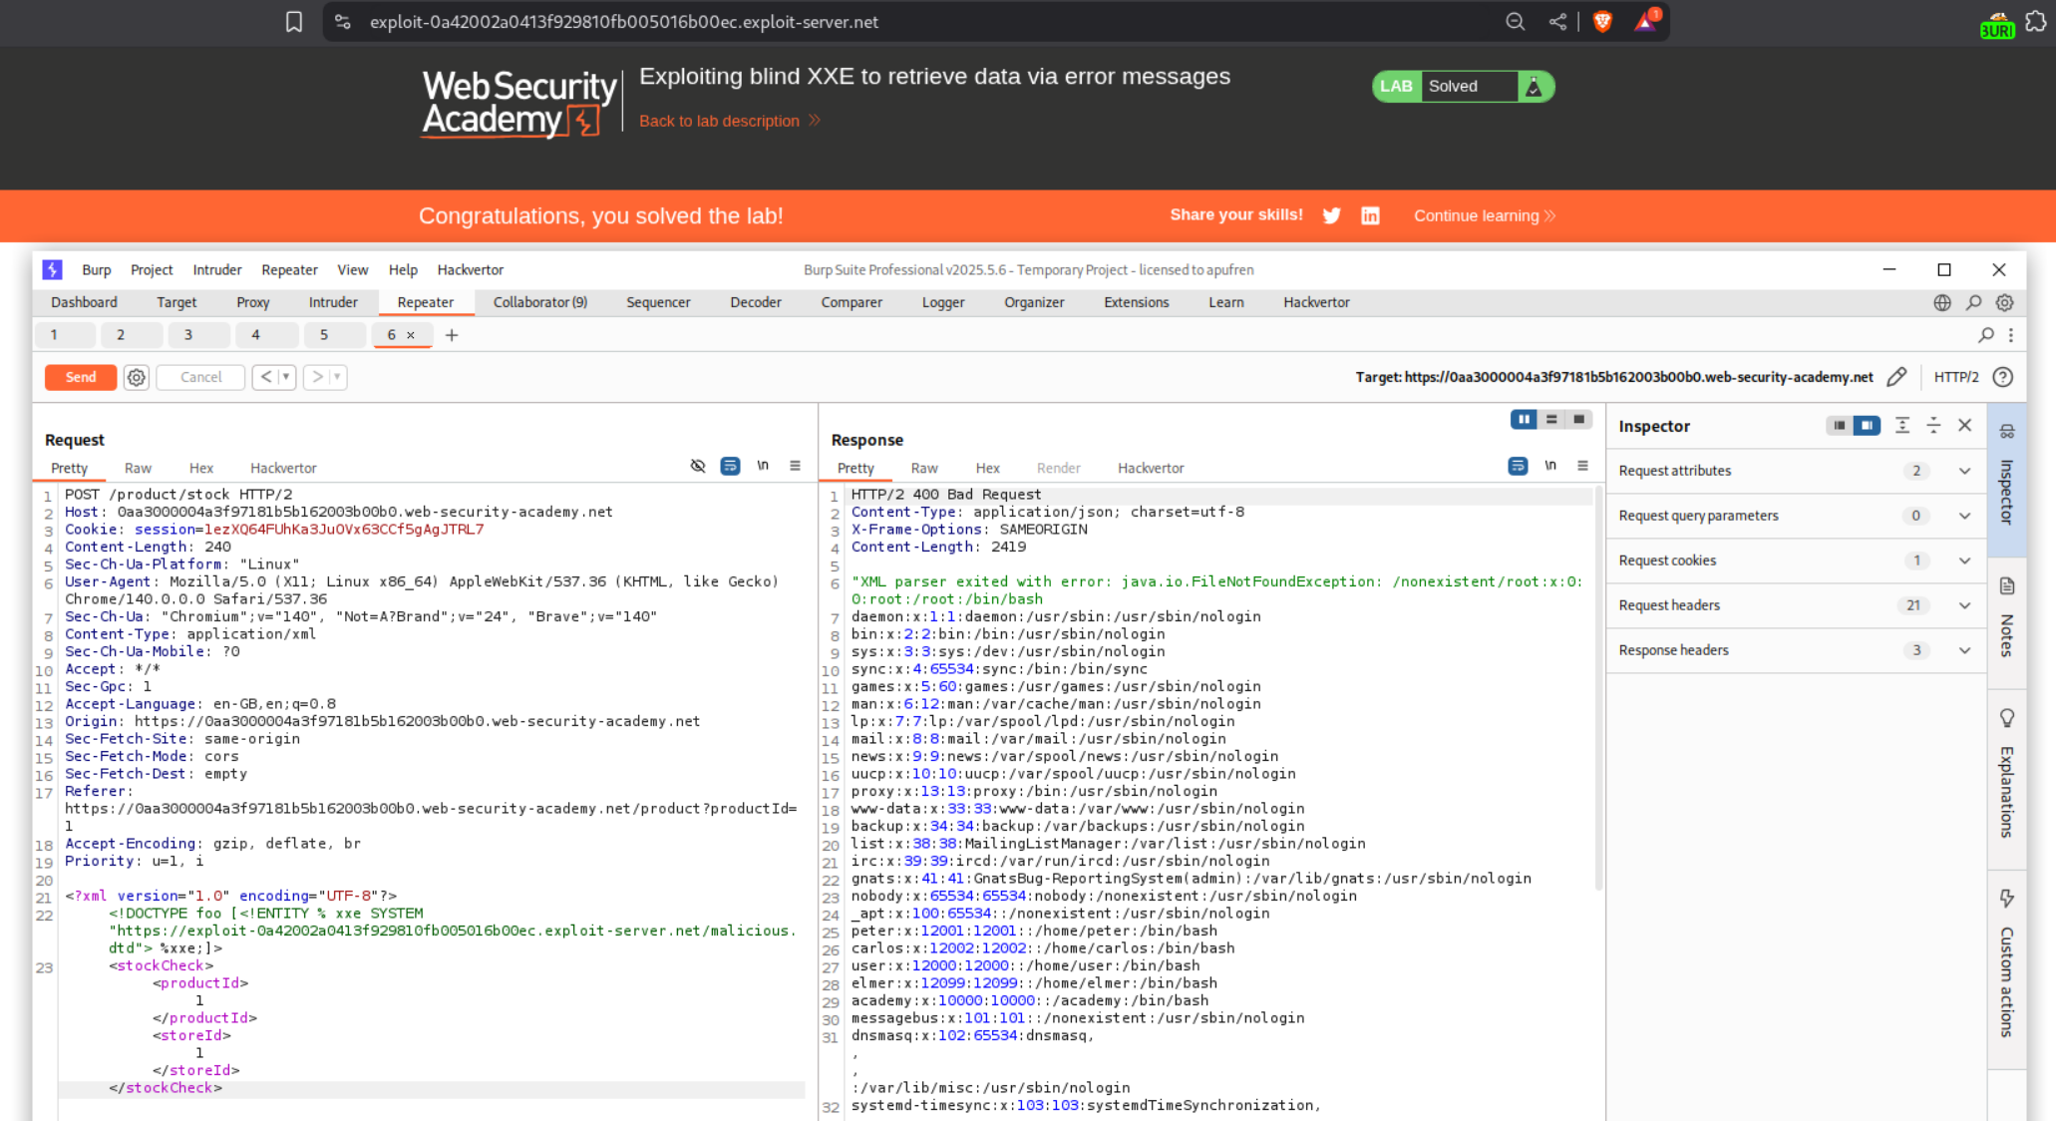The height and width of the screenshot is (1121, 2056).
Task: Follow the Back to lab description link
Action: [x=719, y=121]
